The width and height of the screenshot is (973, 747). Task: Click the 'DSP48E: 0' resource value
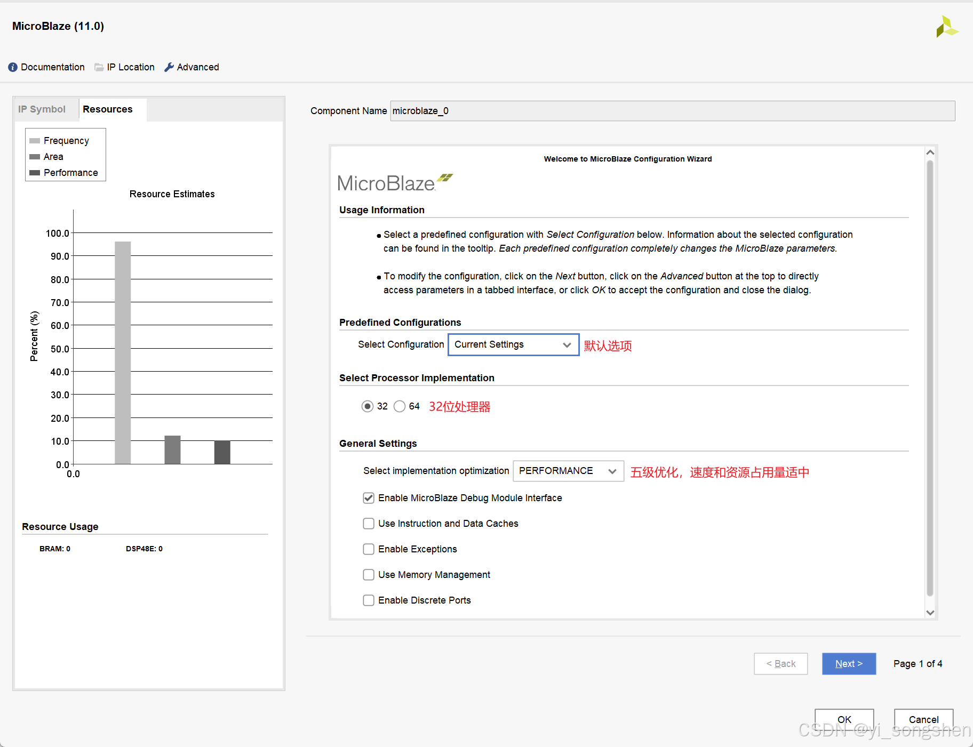point(144,549)
